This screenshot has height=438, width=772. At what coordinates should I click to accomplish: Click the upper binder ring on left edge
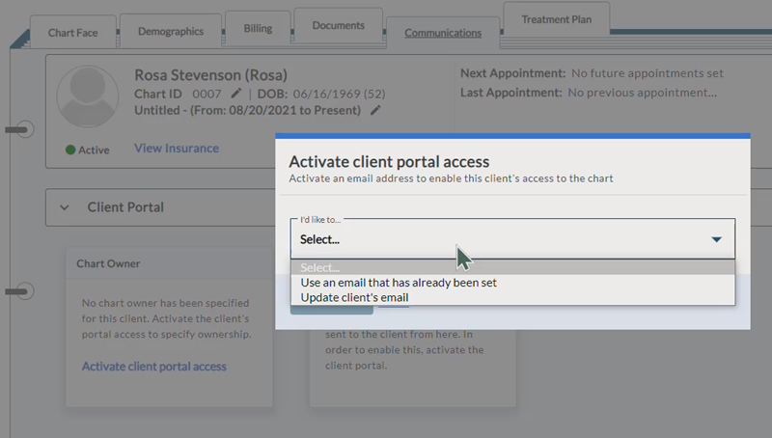coord(24,129)
